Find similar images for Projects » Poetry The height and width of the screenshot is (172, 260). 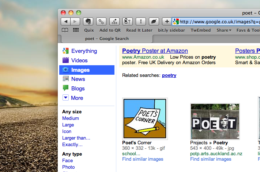[211, 159]
